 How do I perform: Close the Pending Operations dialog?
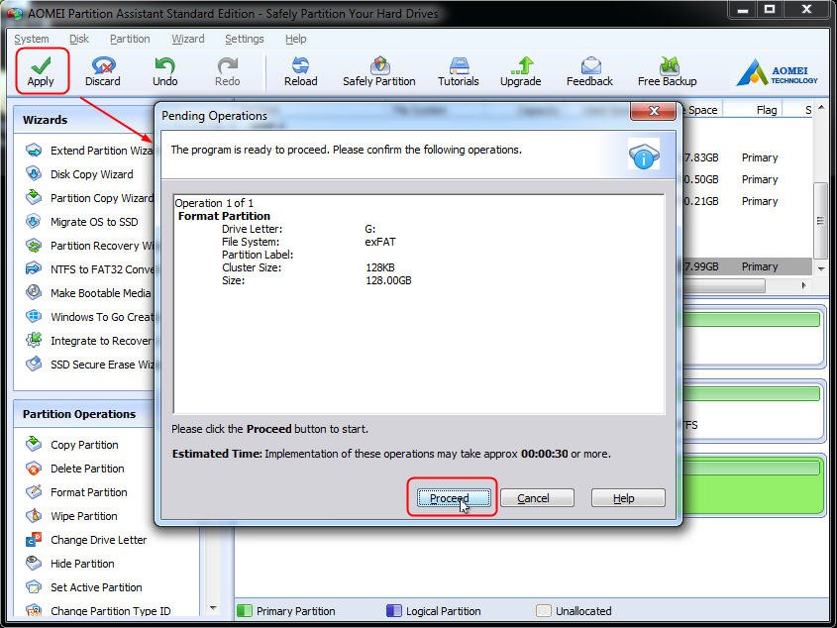pos(654,111)
